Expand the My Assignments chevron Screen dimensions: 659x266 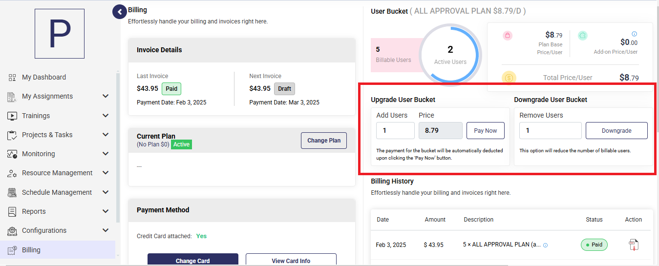pos(106,96)
